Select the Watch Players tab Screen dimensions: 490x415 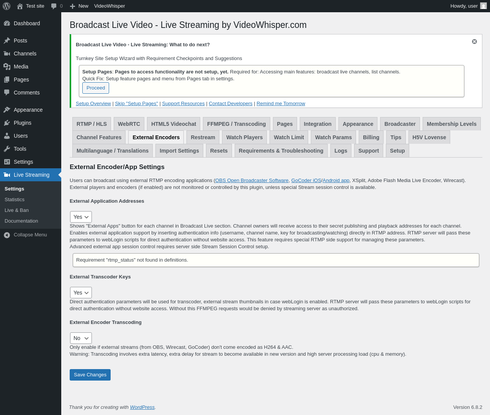(x=244, y=137)
